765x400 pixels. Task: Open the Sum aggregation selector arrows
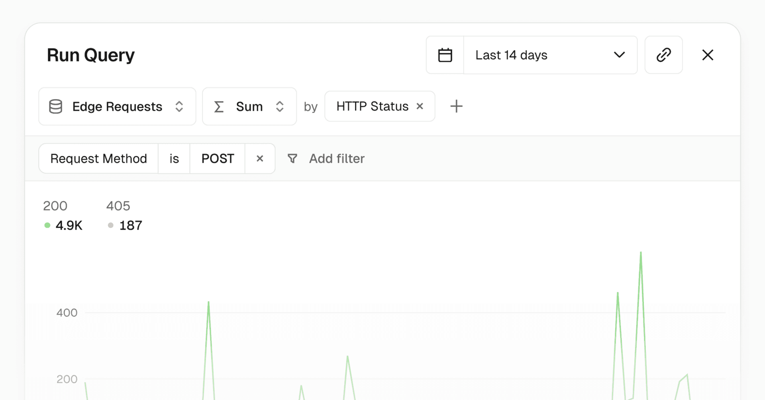[x=280, y=107]
